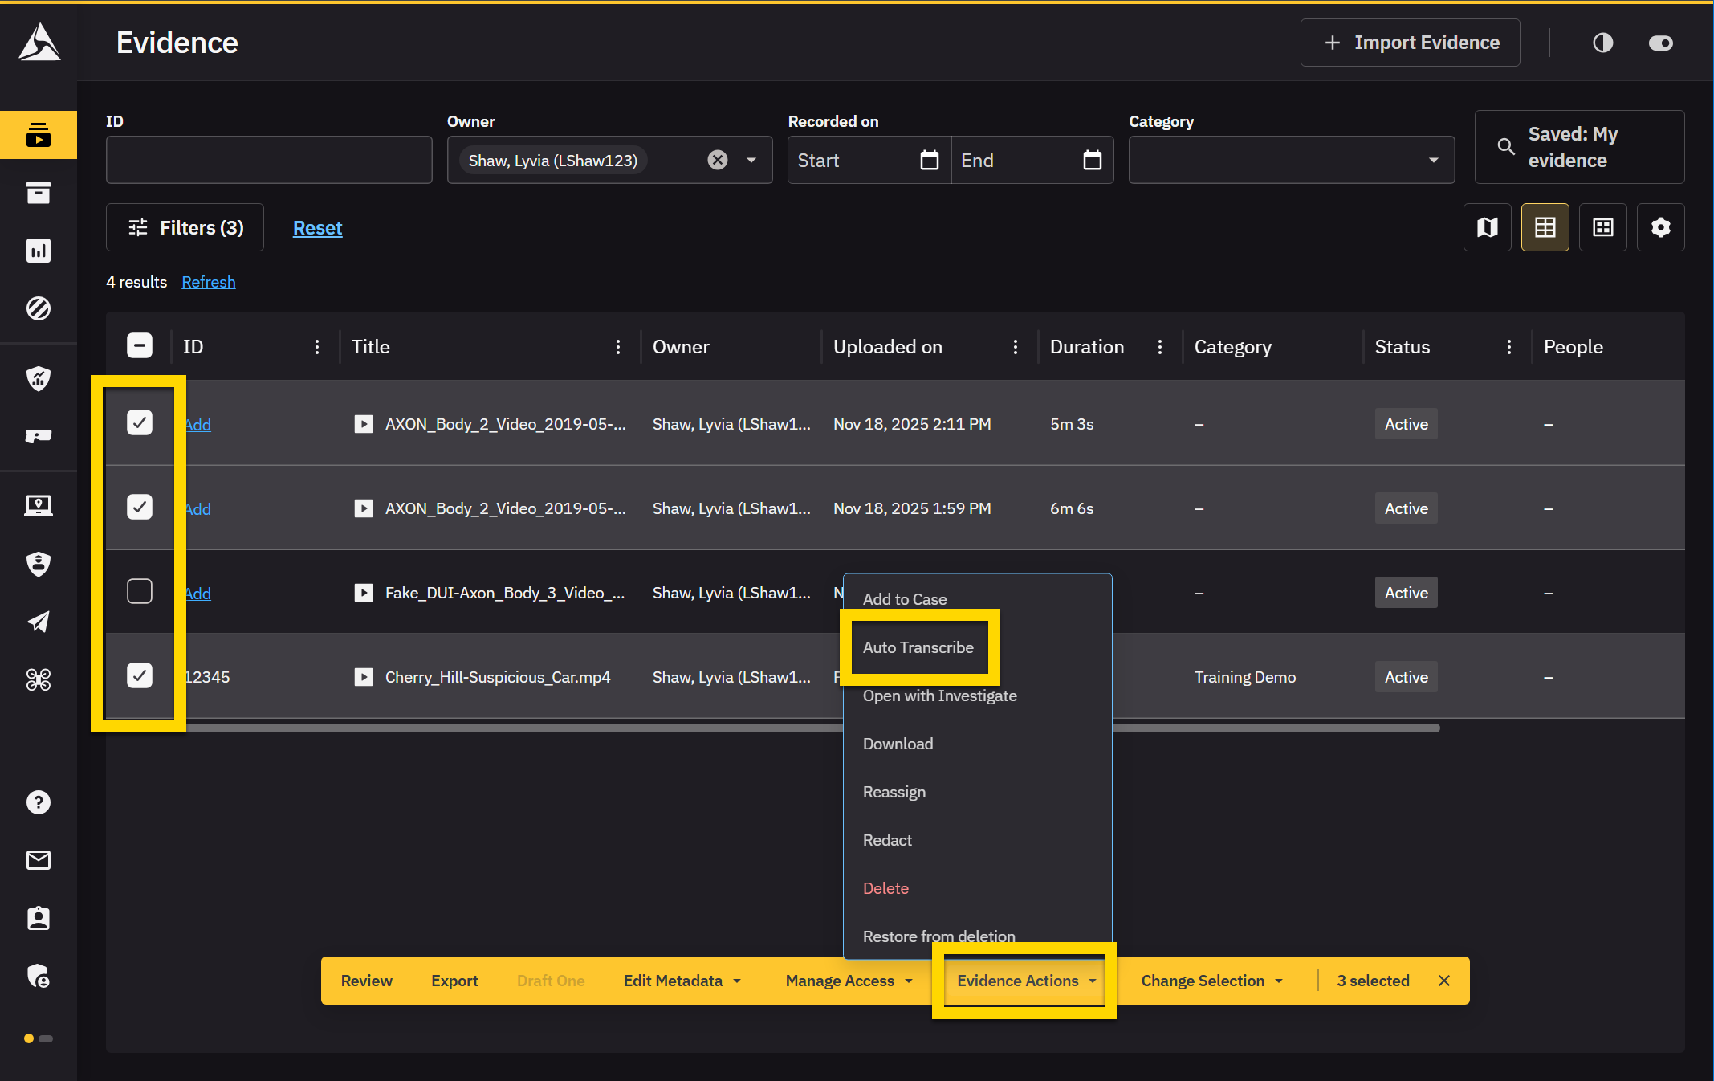Open the reports chart icon in sidebar
1714x1081 pixels.
39,251
